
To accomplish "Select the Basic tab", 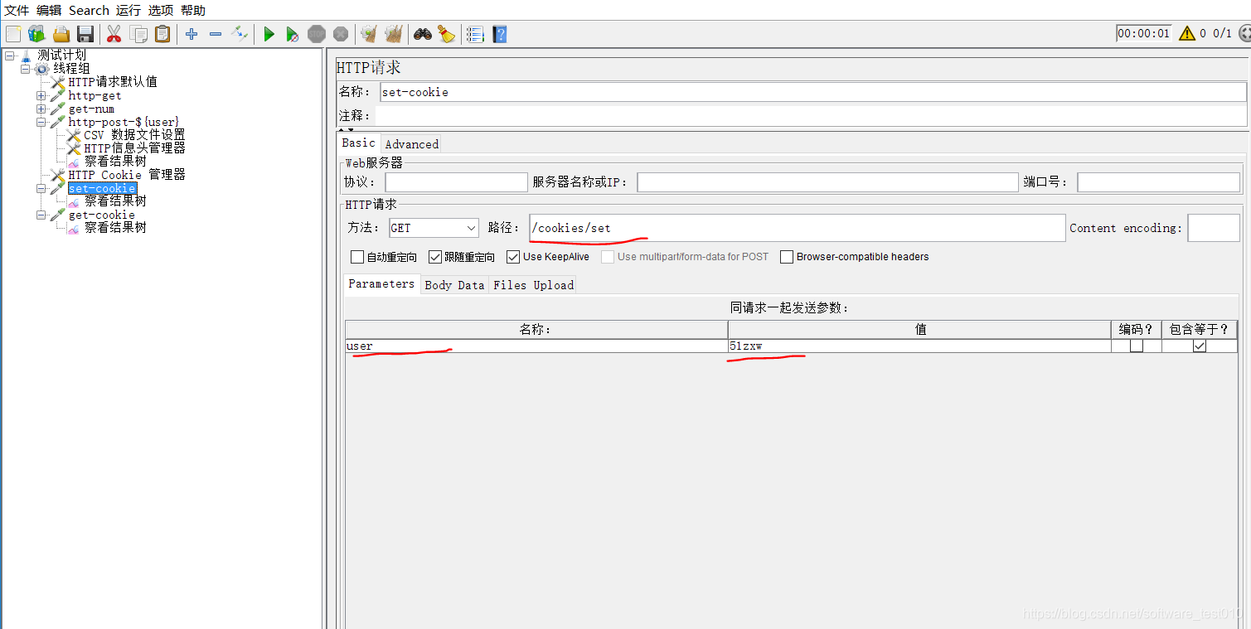I will 359,143.
